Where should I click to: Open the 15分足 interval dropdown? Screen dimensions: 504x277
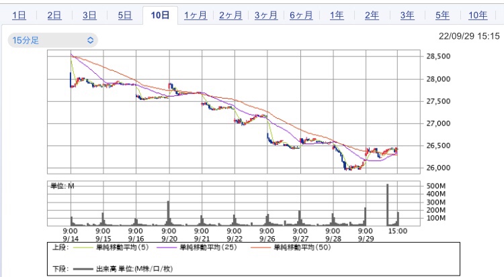coord(52,40)
